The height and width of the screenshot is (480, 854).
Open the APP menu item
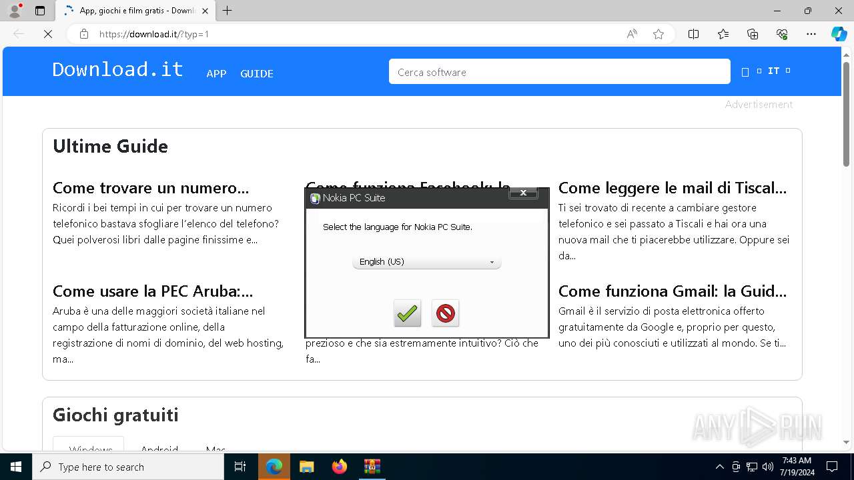[216, 73]
